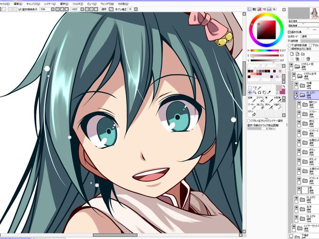Screen dimensions: 319x239
Task: Toggle the selection-edge display checkbox in toolbar
Action: 20,9
